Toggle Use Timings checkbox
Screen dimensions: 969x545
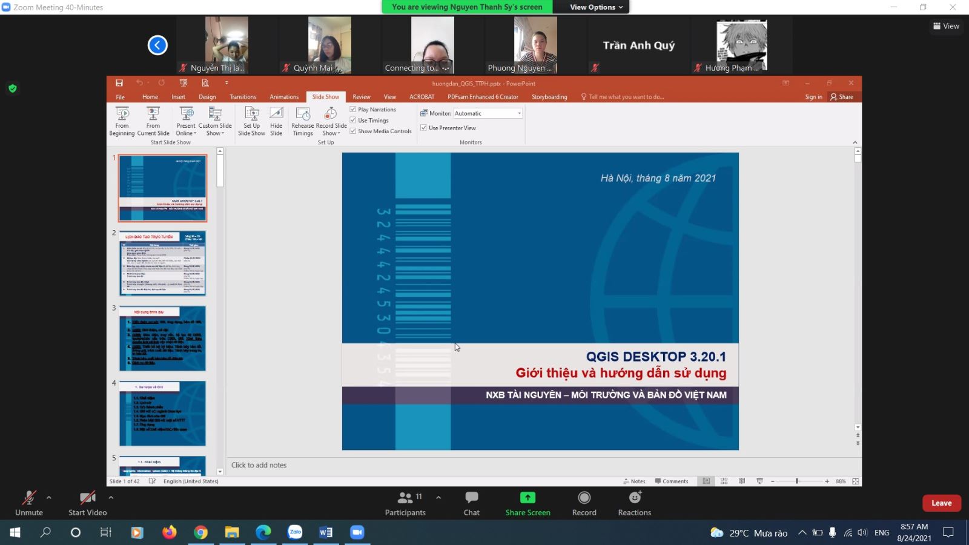tap(353, 120)
